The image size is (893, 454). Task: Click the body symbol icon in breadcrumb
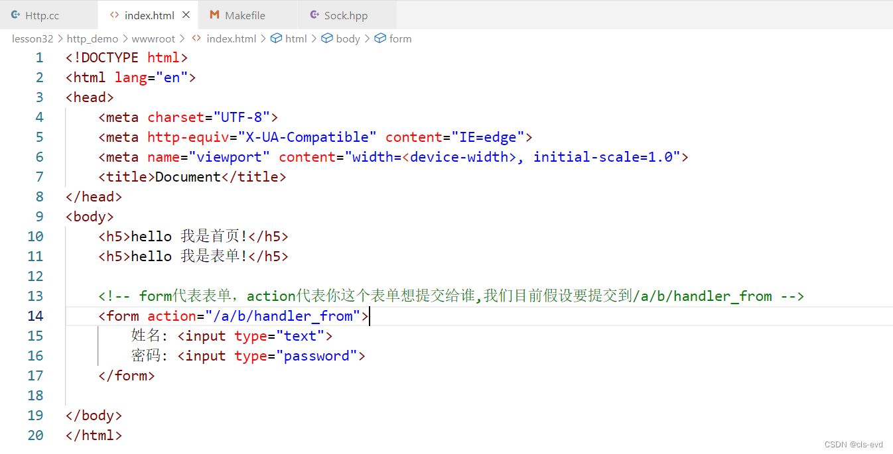point(327,38)
